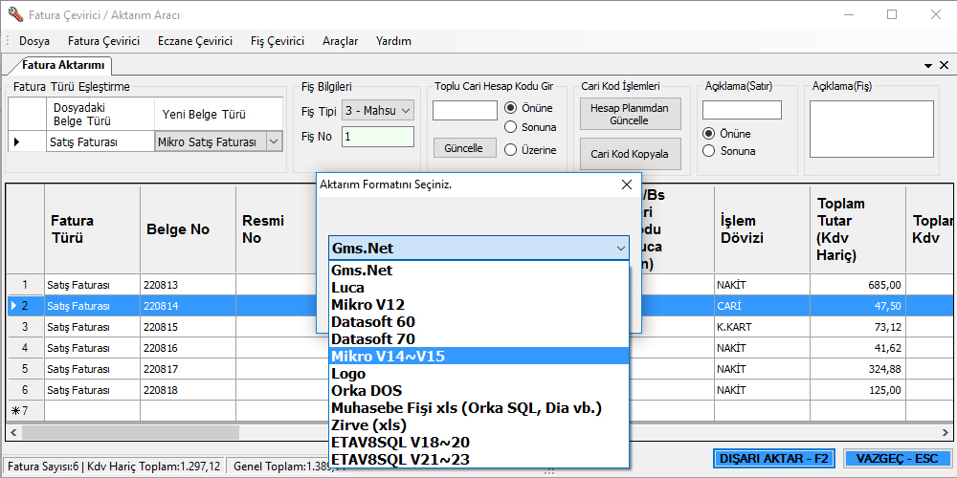Choose Gms.Net from the format list
Viewport: 957px width, 478px height.
pos(478,271)
